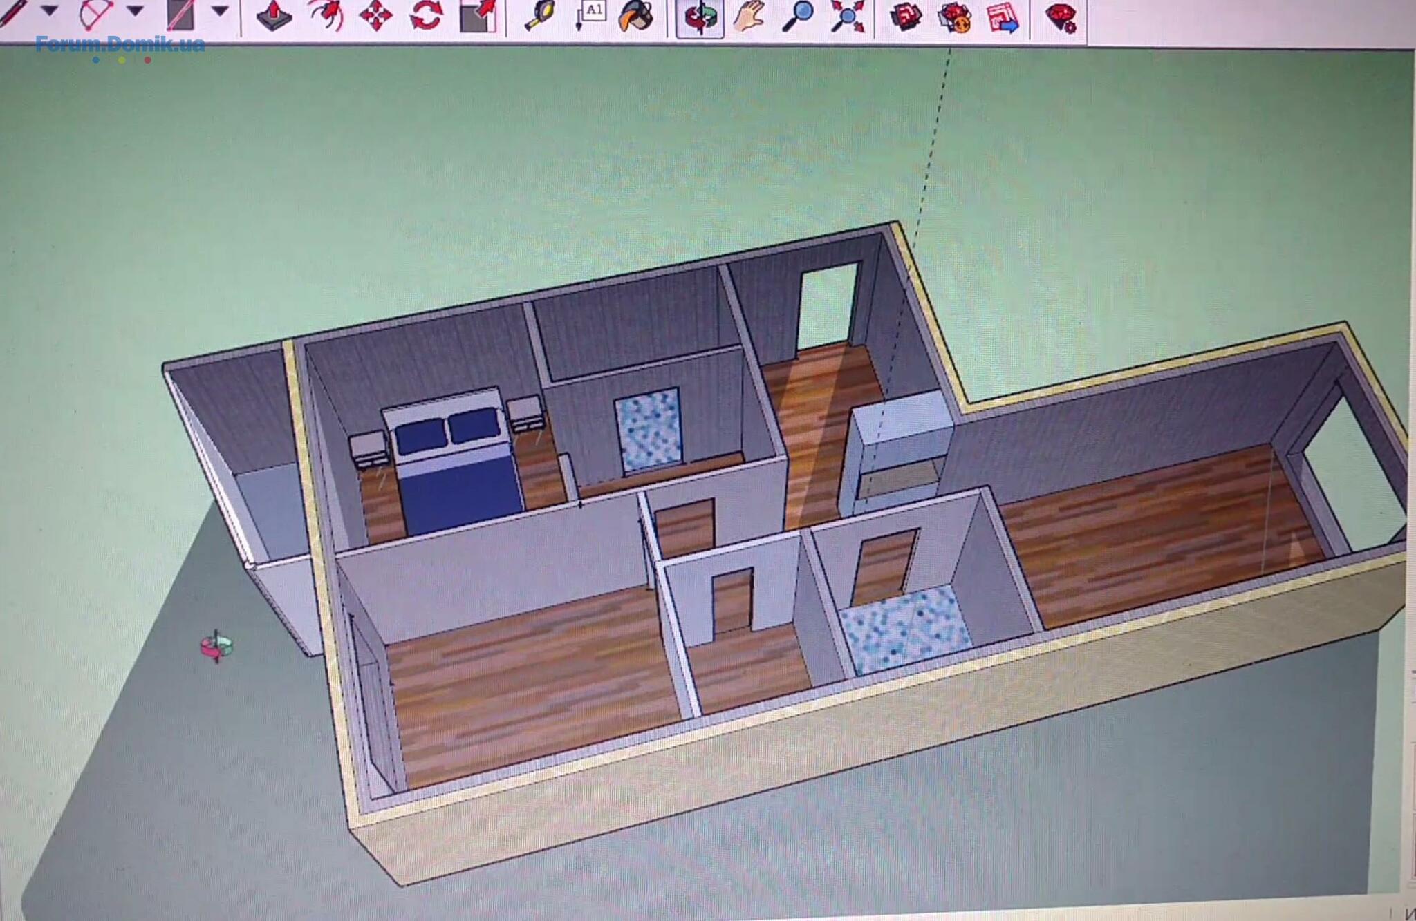Select the Push/Pull tool
The image size is (1416, 921).
coord(274,15)
